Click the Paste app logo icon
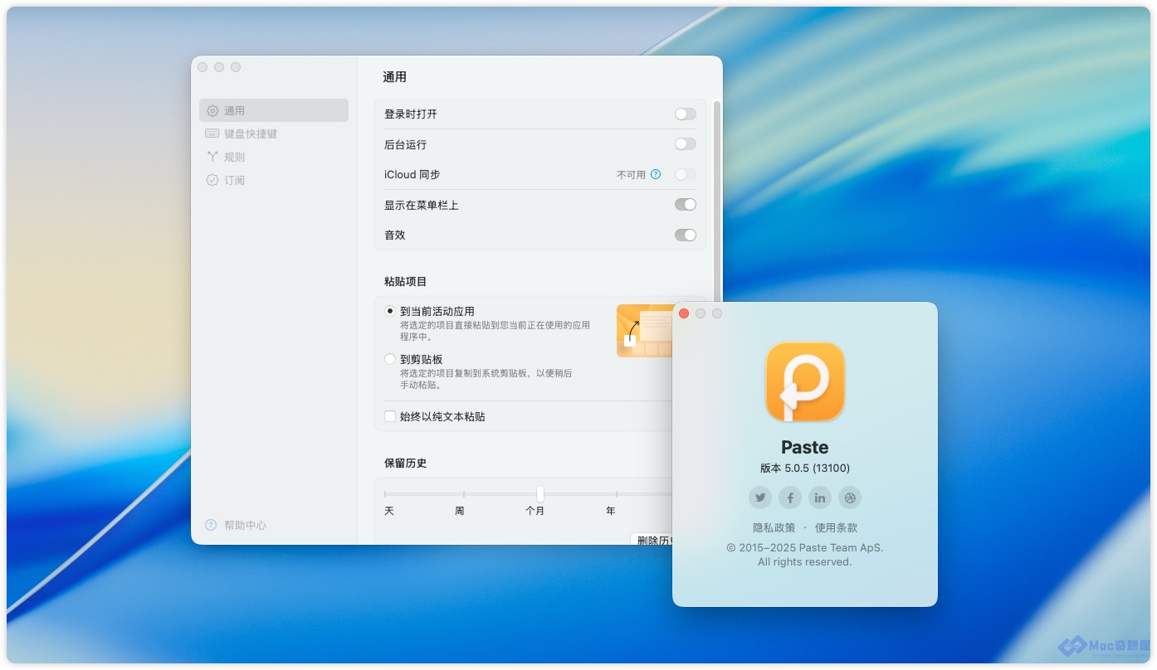The width and height of the screenshot is (1157, 670). [x=805, y=382]
